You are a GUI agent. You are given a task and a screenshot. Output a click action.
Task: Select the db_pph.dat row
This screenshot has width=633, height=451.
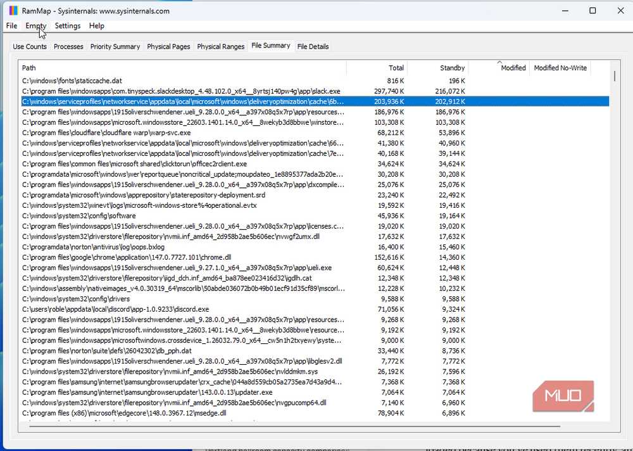tap(315, 351)
